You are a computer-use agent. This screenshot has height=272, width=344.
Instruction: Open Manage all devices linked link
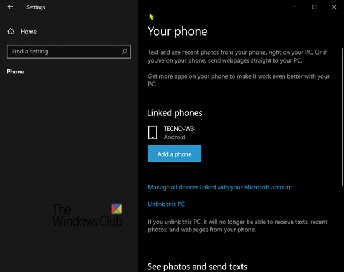click(220, 187)
